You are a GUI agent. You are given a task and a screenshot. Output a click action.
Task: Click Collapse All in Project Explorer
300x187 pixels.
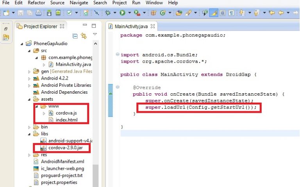[x=75, y=36]
